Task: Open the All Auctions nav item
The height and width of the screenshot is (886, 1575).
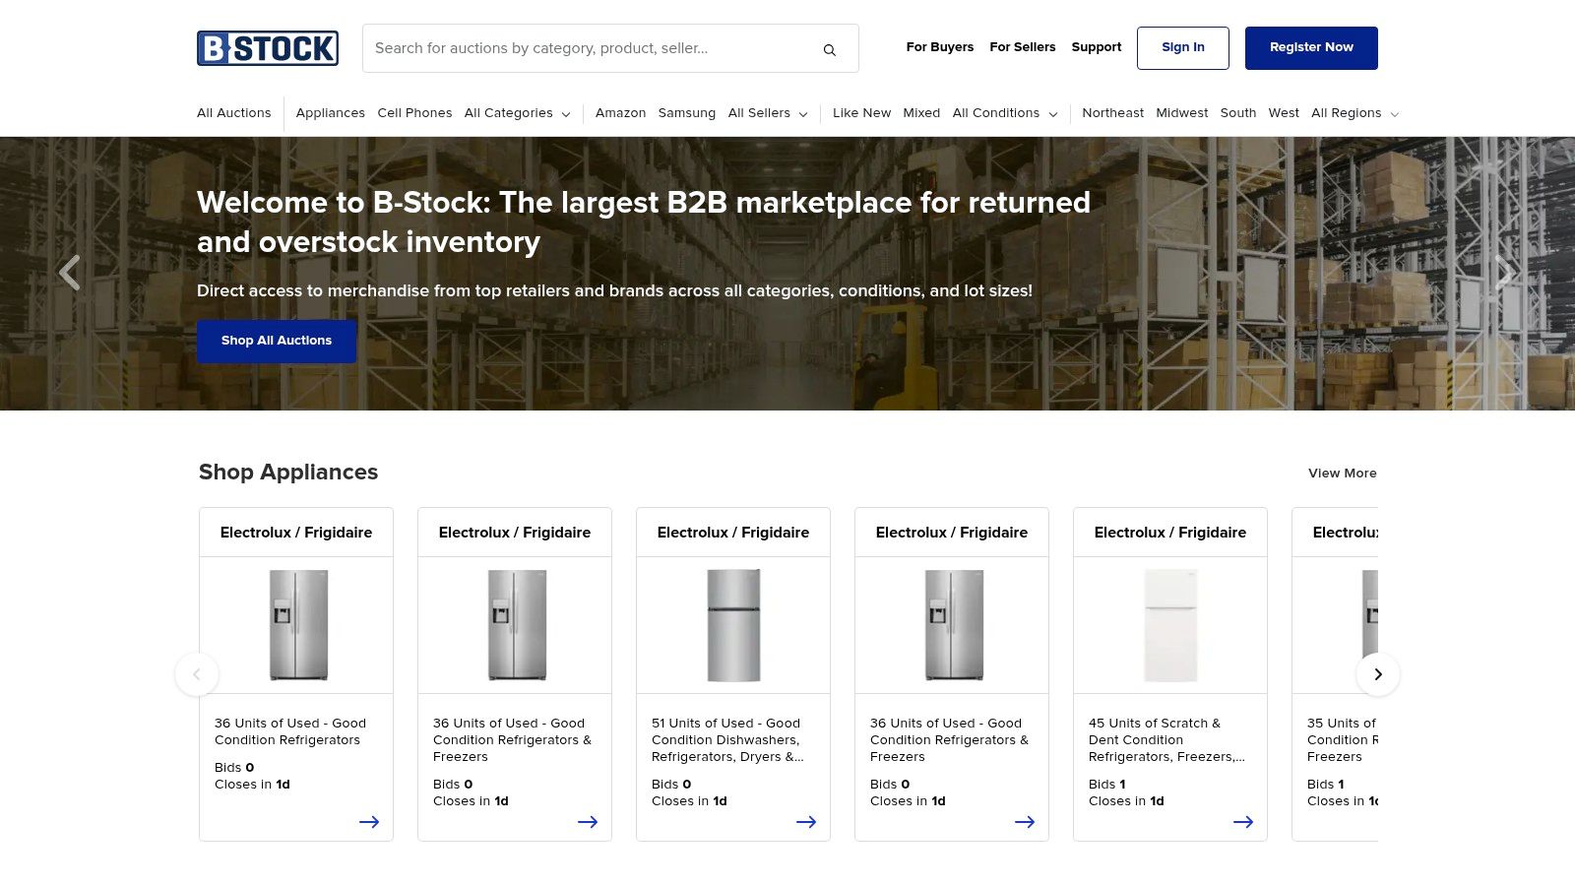Action: [x=233, y=113]
